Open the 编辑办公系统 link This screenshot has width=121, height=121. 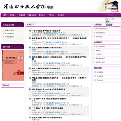click(x=9, y=30)
